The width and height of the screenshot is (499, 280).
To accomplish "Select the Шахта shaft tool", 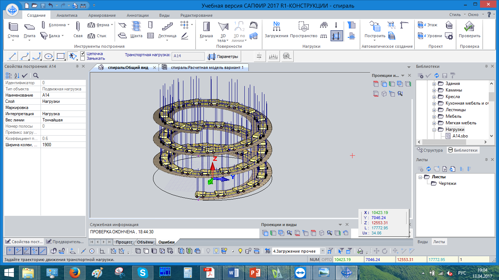I will tap(136, 30).
